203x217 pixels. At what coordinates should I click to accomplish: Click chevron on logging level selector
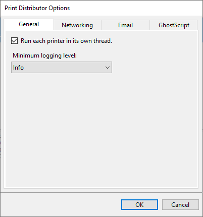[x=108, y=68]
